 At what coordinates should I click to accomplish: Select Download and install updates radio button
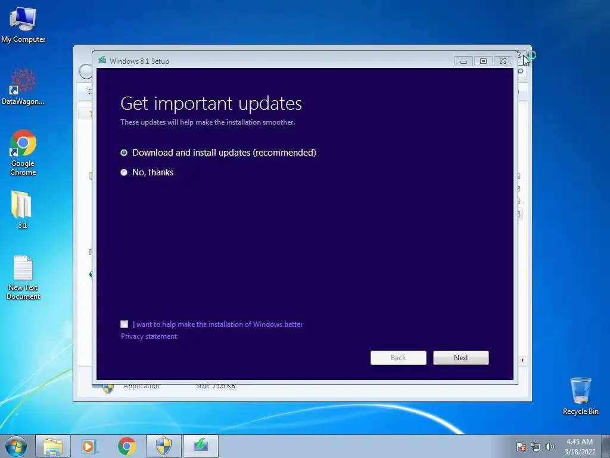point(124,153)
